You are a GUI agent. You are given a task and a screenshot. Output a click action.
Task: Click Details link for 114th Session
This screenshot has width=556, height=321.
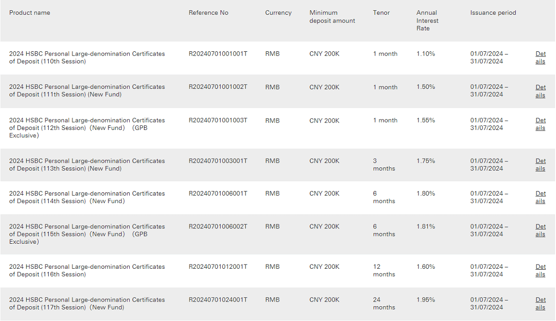(x=540, y=197)
